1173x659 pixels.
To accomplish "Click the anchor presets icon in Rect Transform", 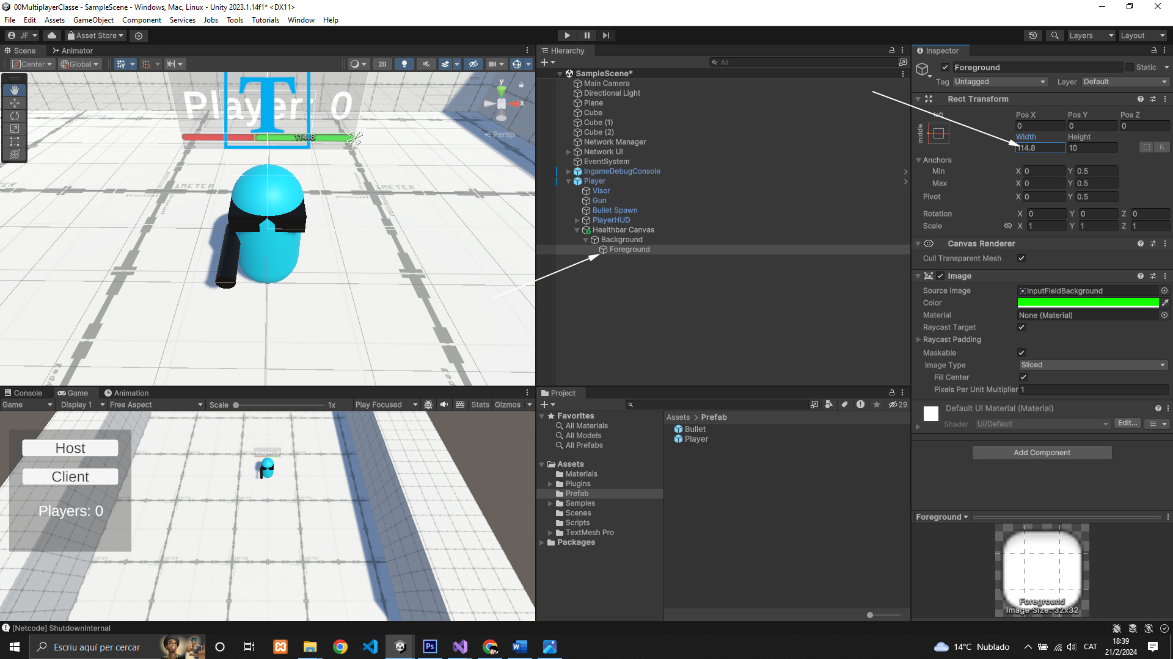I will tap(938, 133).
